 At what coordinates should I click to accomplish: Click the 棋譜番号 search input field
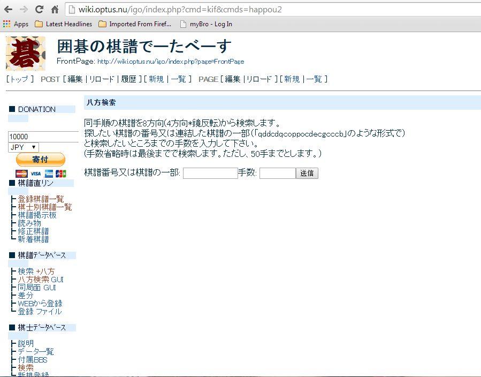click(x=210, y=173)
